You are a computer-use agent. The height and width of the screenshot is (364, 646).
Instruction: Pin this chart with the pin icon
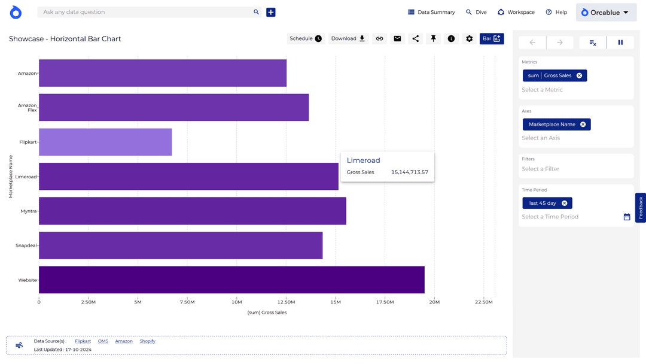tap(434, 39)
